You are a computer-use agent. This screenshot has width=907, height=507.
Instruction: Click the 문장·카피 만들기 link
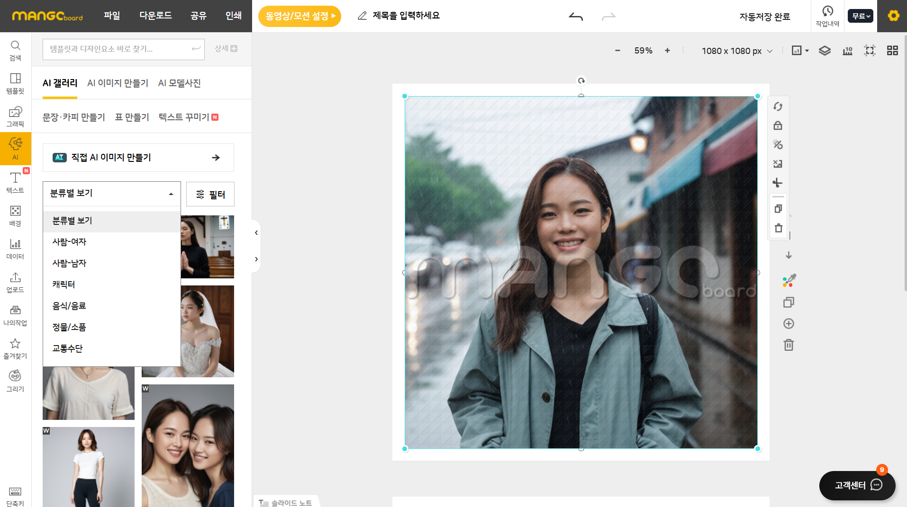74,117
